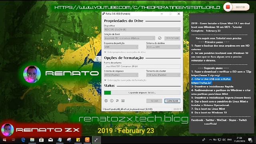Image resolution: width=256 pixels, height=144 pixels.
Task: Click the INICIAR button
Action: tap(154, 101)
